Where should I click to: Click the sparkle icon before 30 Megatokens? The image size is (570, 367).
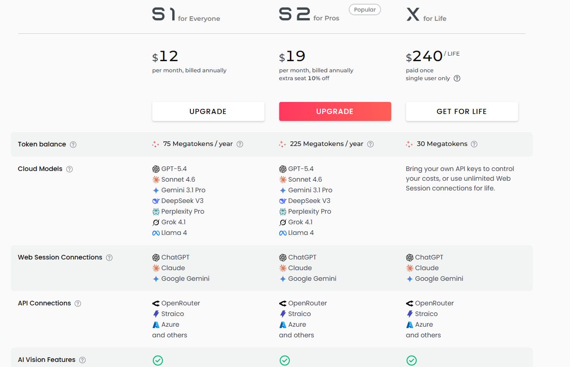click(409, 144)
